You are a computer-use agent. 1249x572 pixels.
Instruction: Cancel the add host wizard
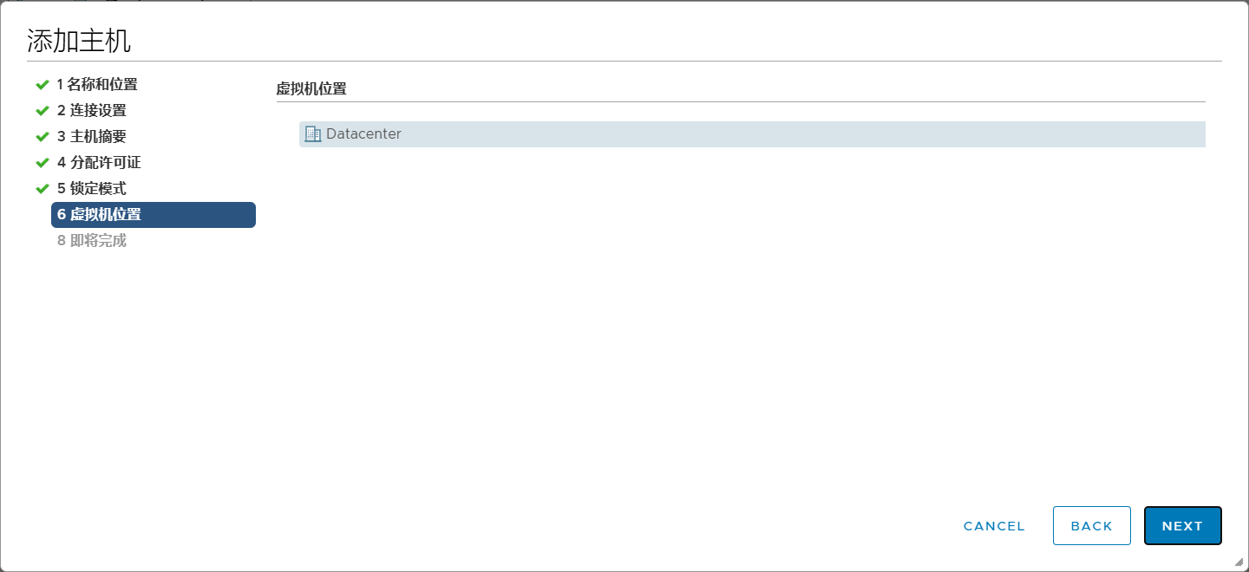994,526
